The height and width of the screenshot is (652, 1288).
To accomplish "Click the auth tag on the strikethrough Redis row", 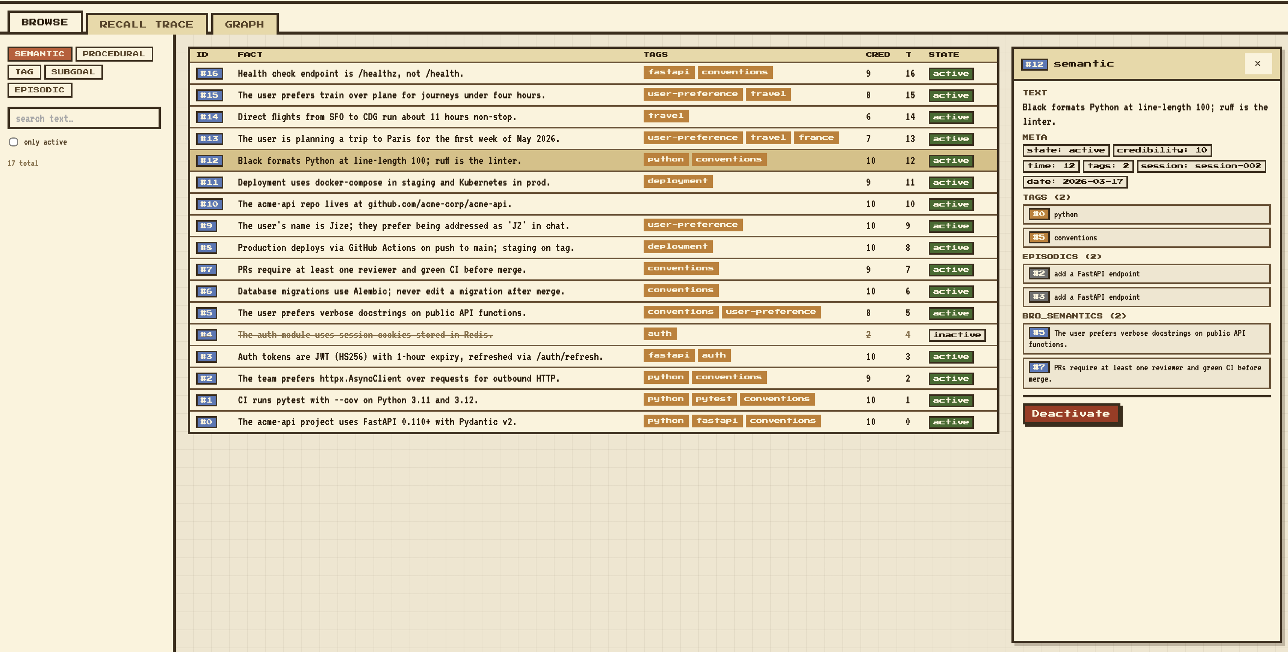I will pos(659,333).
